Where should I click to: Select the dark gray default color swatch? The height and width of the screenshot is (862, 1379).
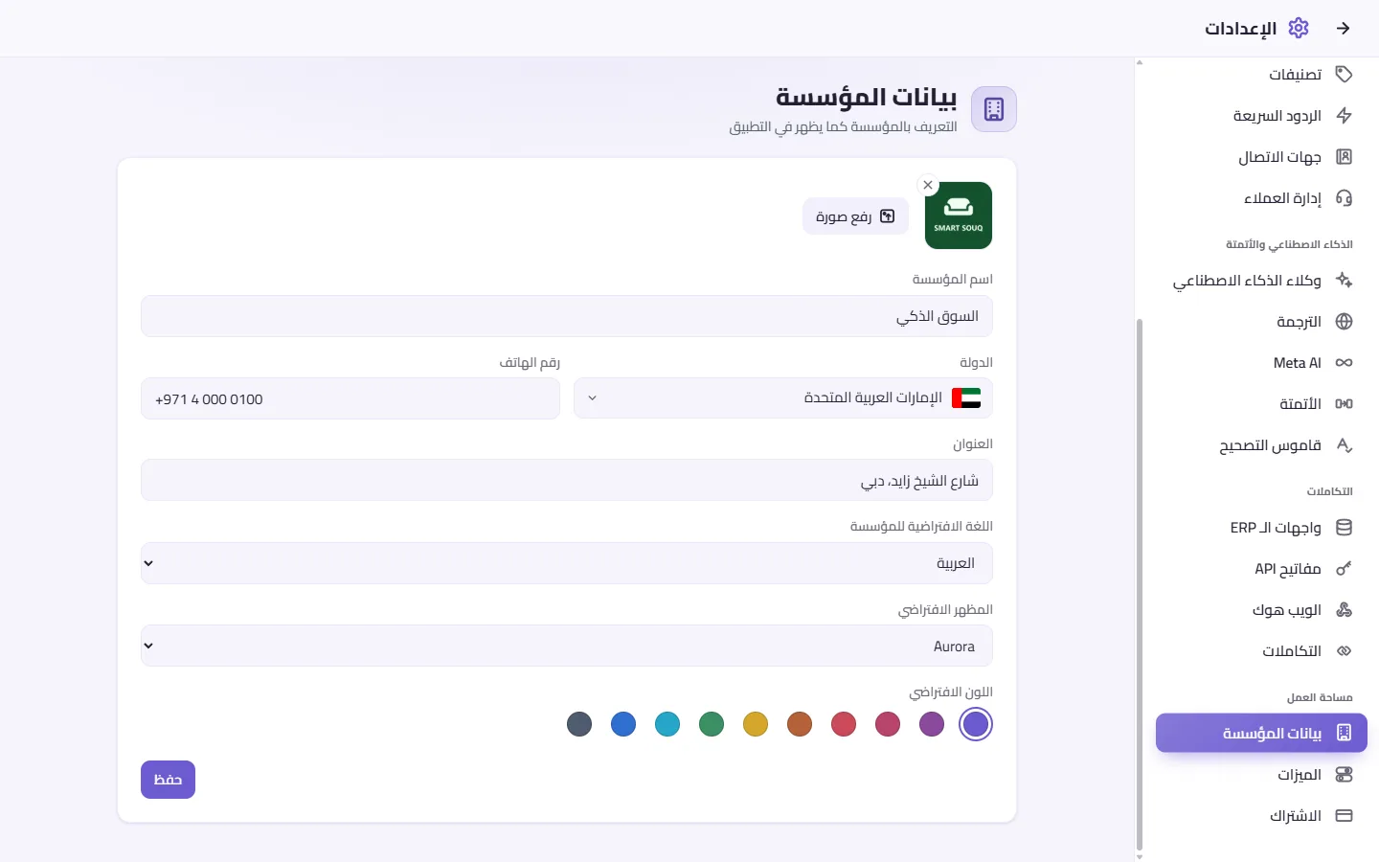click(579, 724)
